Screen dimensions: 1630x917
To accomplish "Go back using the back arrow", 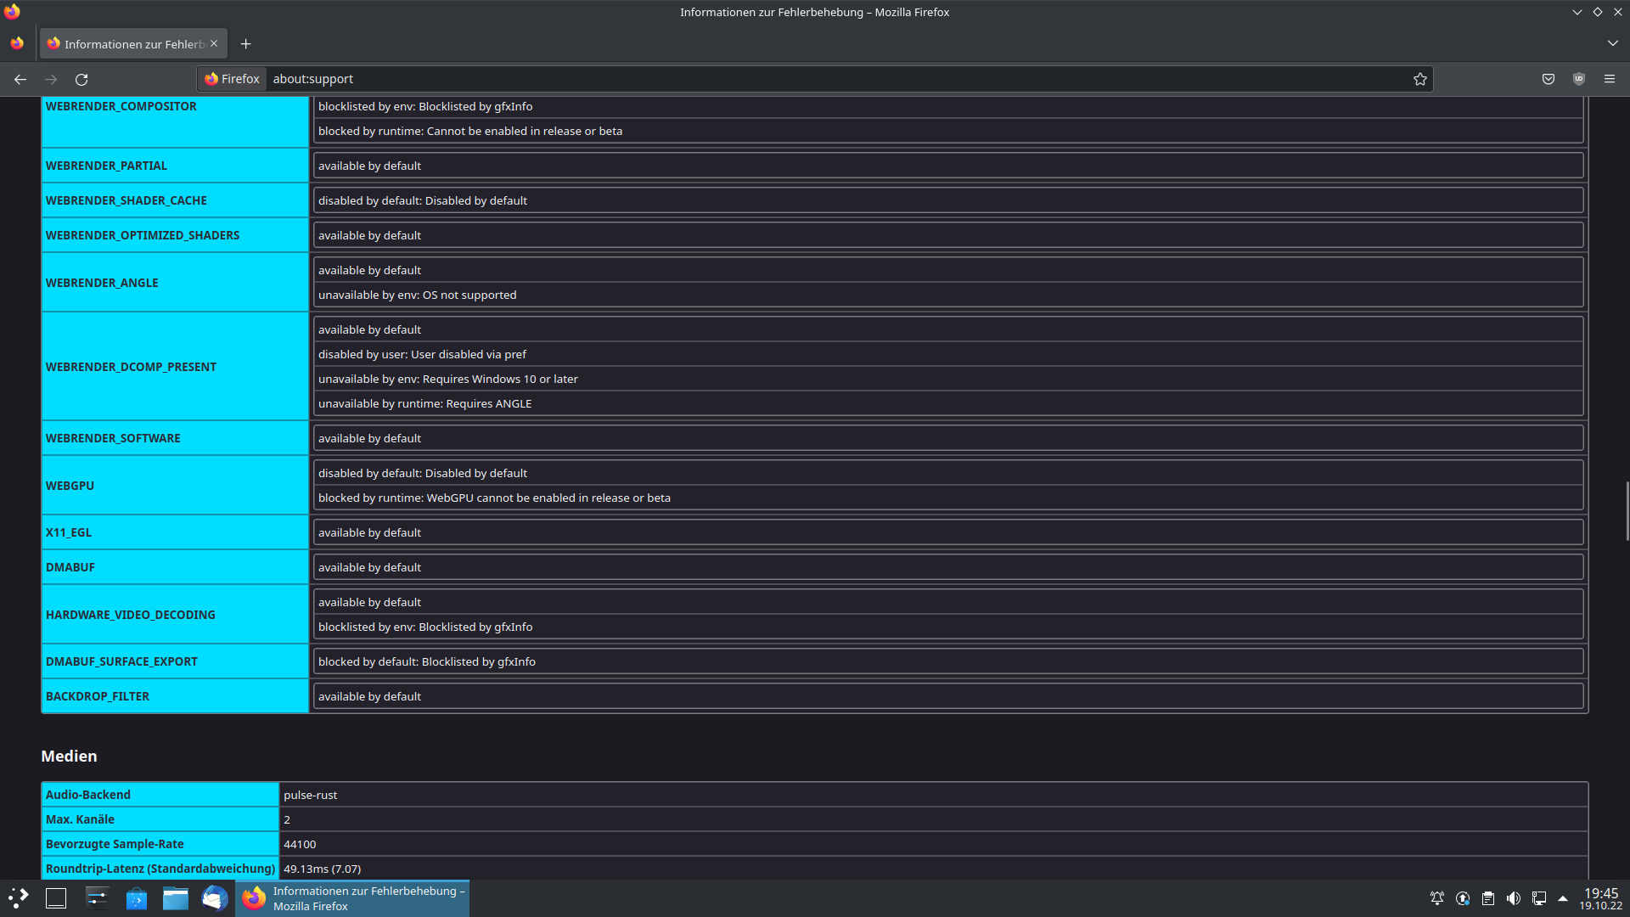I will [x=20, y=79].
